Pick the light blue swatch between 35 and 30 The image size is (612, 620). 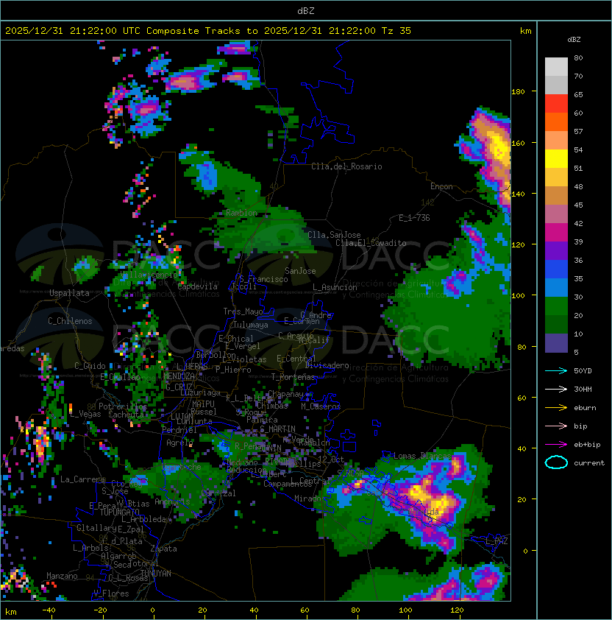tap(556, 288)
